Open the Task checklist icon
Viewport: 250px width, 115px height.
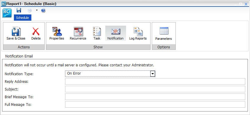tap(97, 31)
